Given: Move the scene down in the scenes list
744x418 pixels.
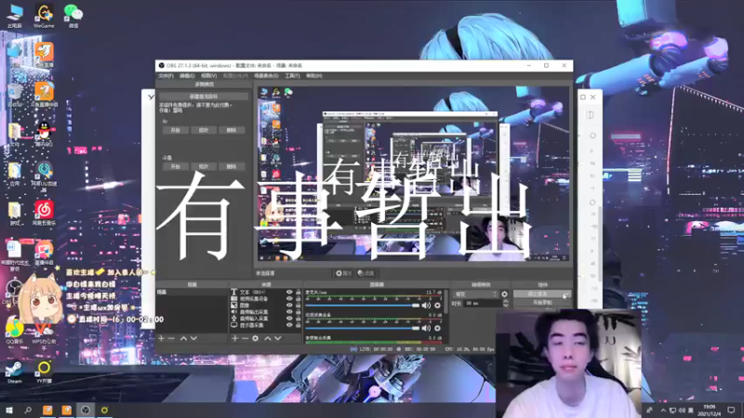Looking at the screenshot, I should click(x=193, y=338).
